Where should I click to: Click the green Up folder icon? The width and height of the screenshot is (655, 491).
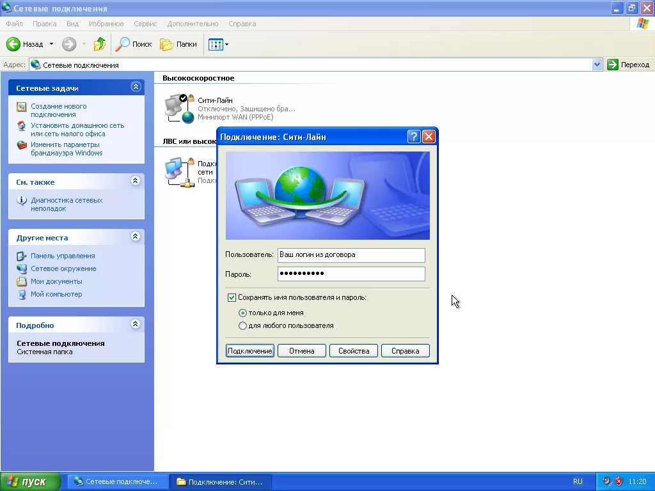pyautogui.click(x=99, y=44)
